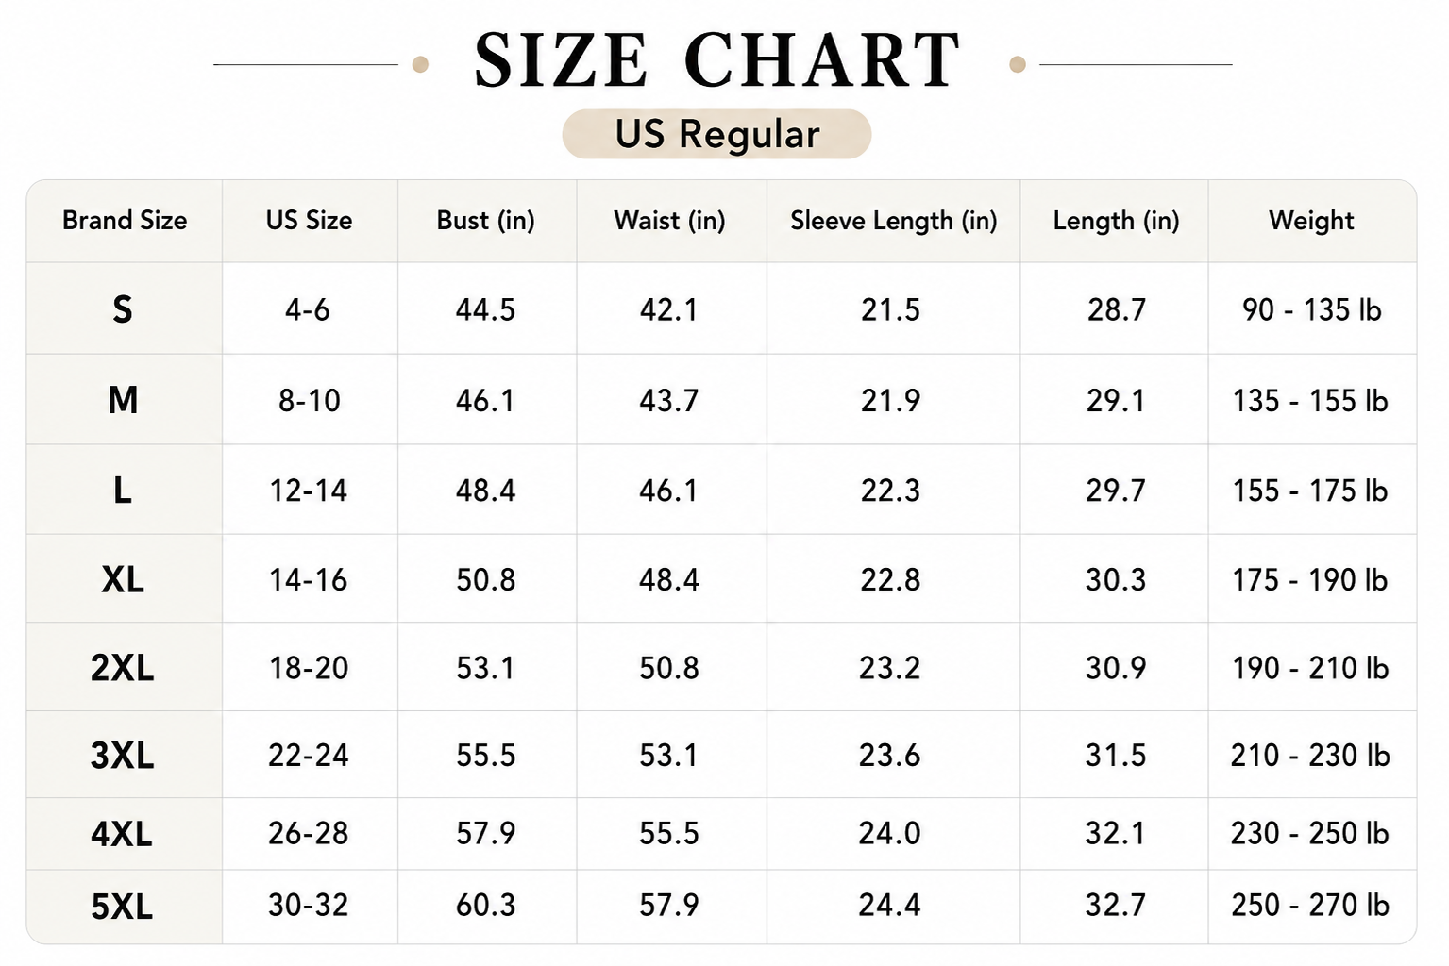Click the 90 - 135 lb weight cell
The height and width of the screenshot is (966, 1449).
coord(1312,309)
